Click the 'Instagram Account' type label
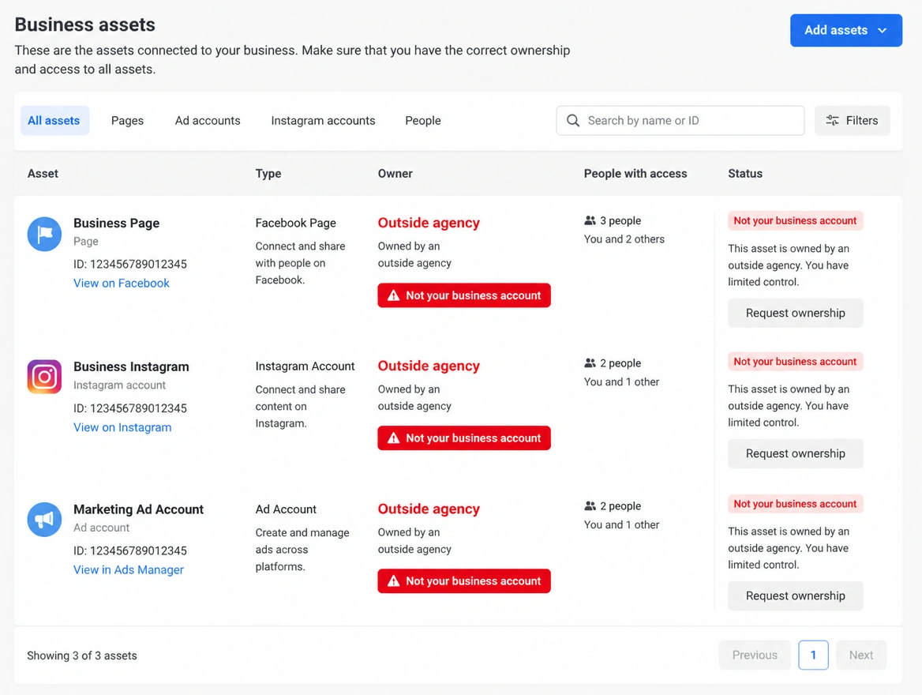 [x=305, y=366]
